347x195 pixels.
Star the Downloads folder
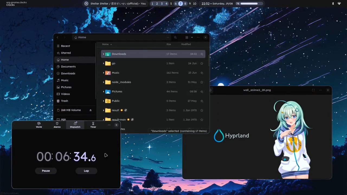(202, 54)
